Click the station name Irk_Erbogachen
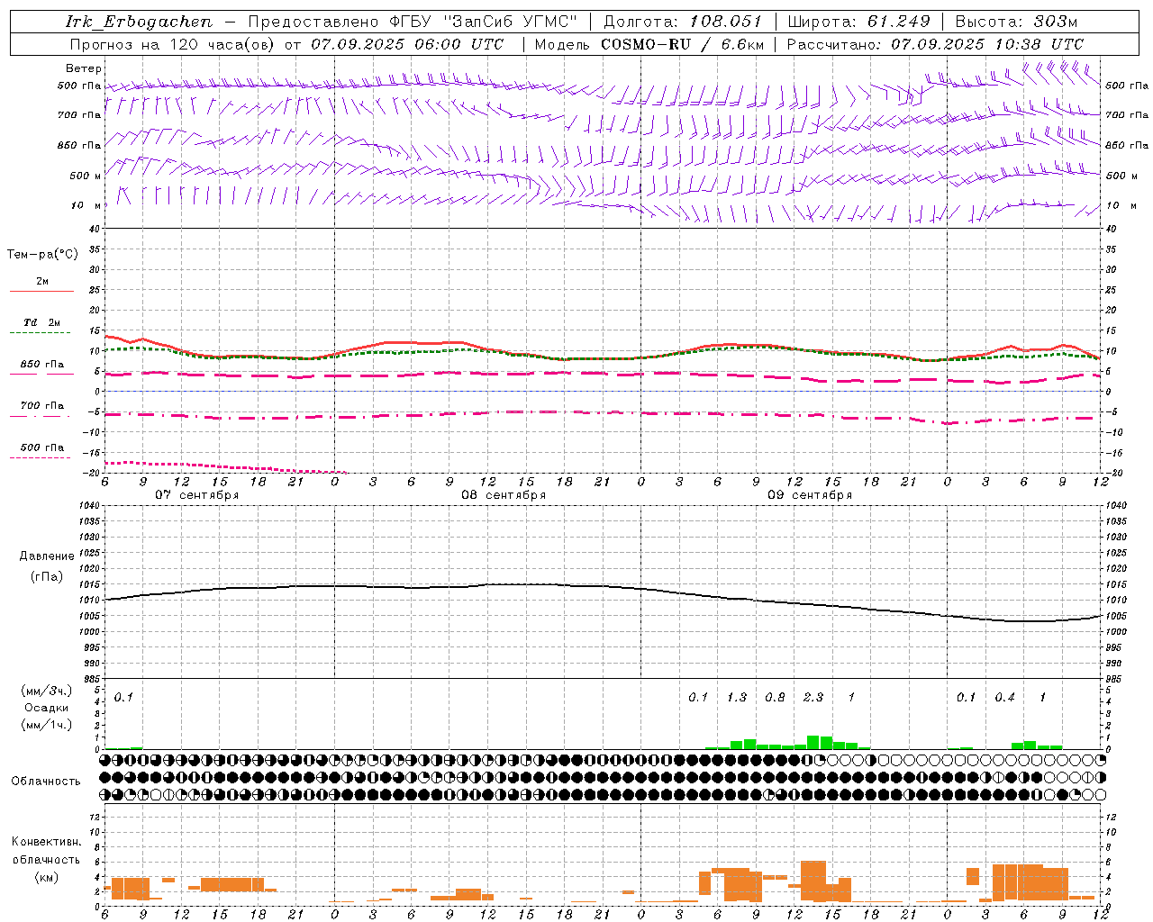 click(x=139, y=22)
